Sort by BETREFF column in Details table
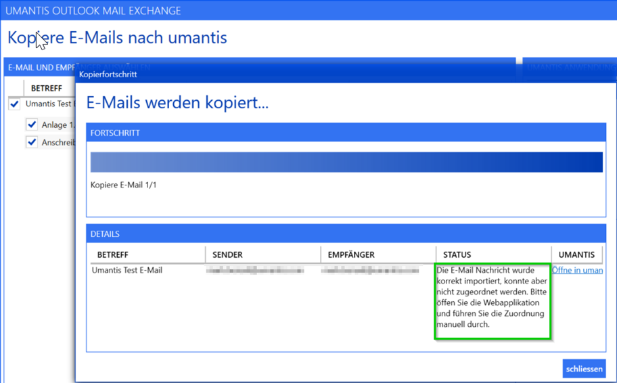The image size is (617, 383). 112,254
